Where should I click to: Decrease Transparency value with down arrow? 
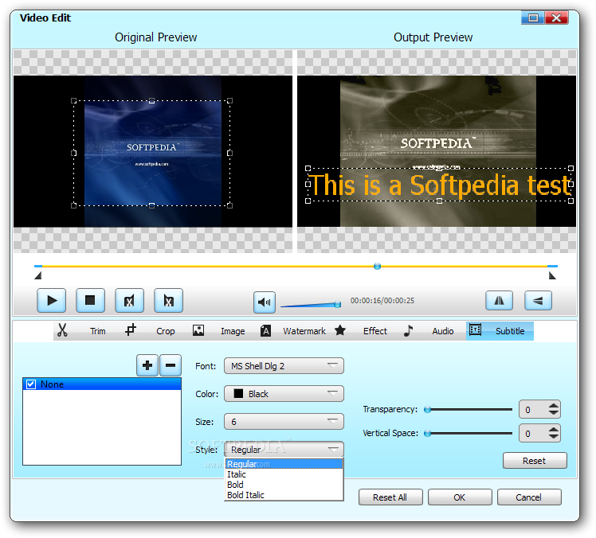pos(554,413)
